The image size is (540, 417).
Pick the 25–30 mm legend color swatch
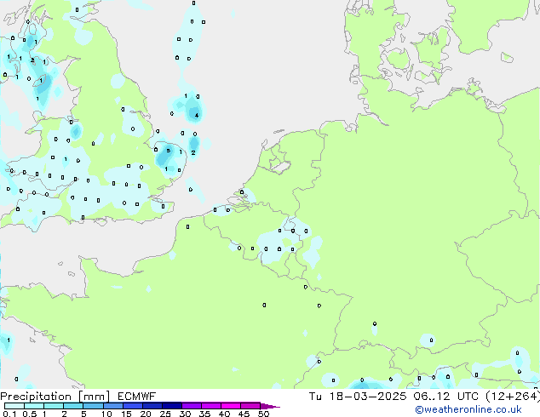tap(172, 406)
